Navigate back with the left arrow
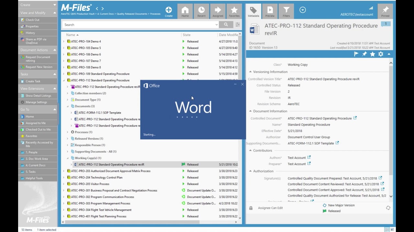The image size is (414, 232). [x=97, y=8]
